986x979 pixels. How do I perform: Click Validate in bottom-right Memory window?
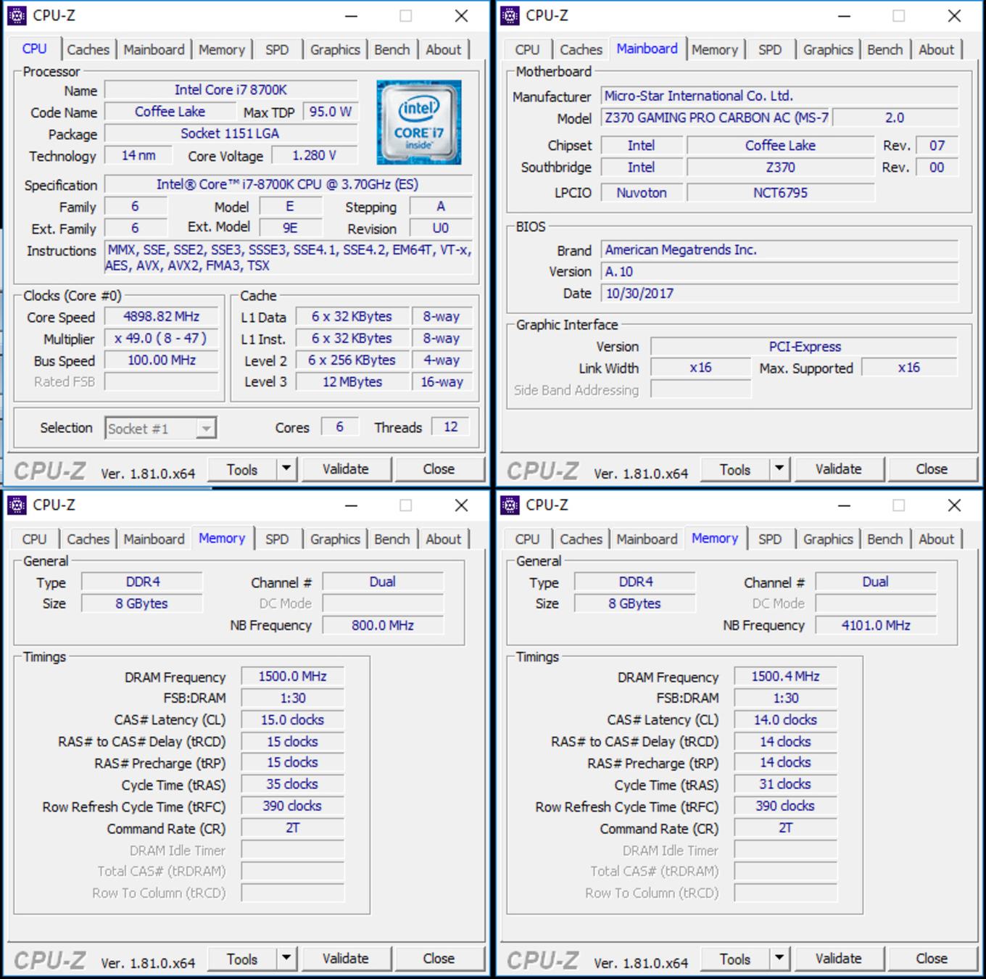839,959
